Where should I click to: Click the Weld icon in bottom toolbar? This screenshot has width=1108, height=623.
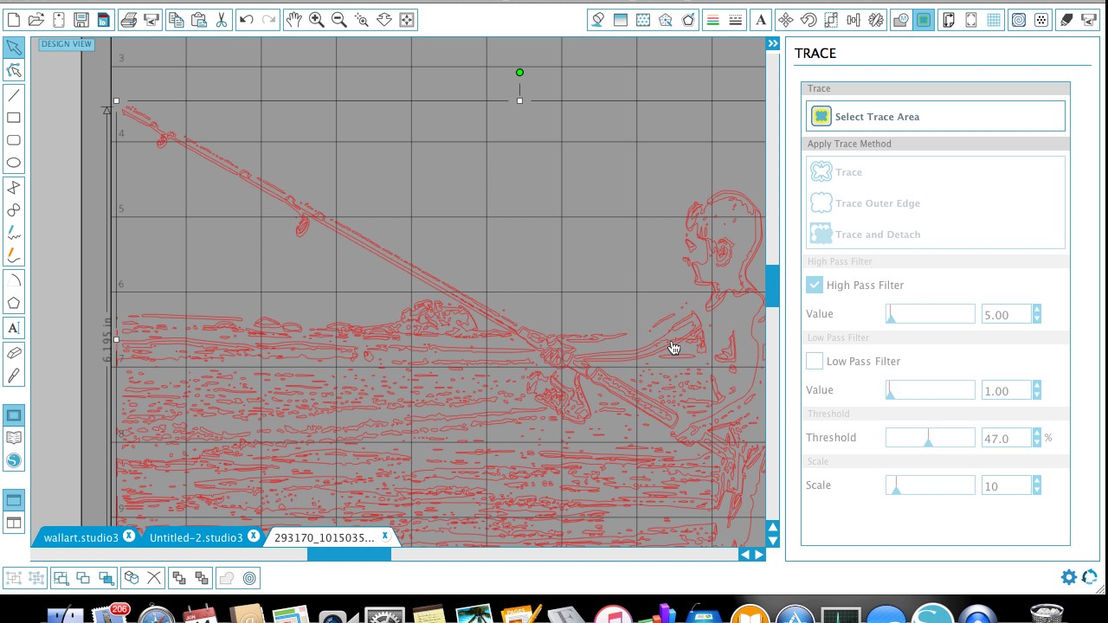pyautogui.click(x=227, y=578)
